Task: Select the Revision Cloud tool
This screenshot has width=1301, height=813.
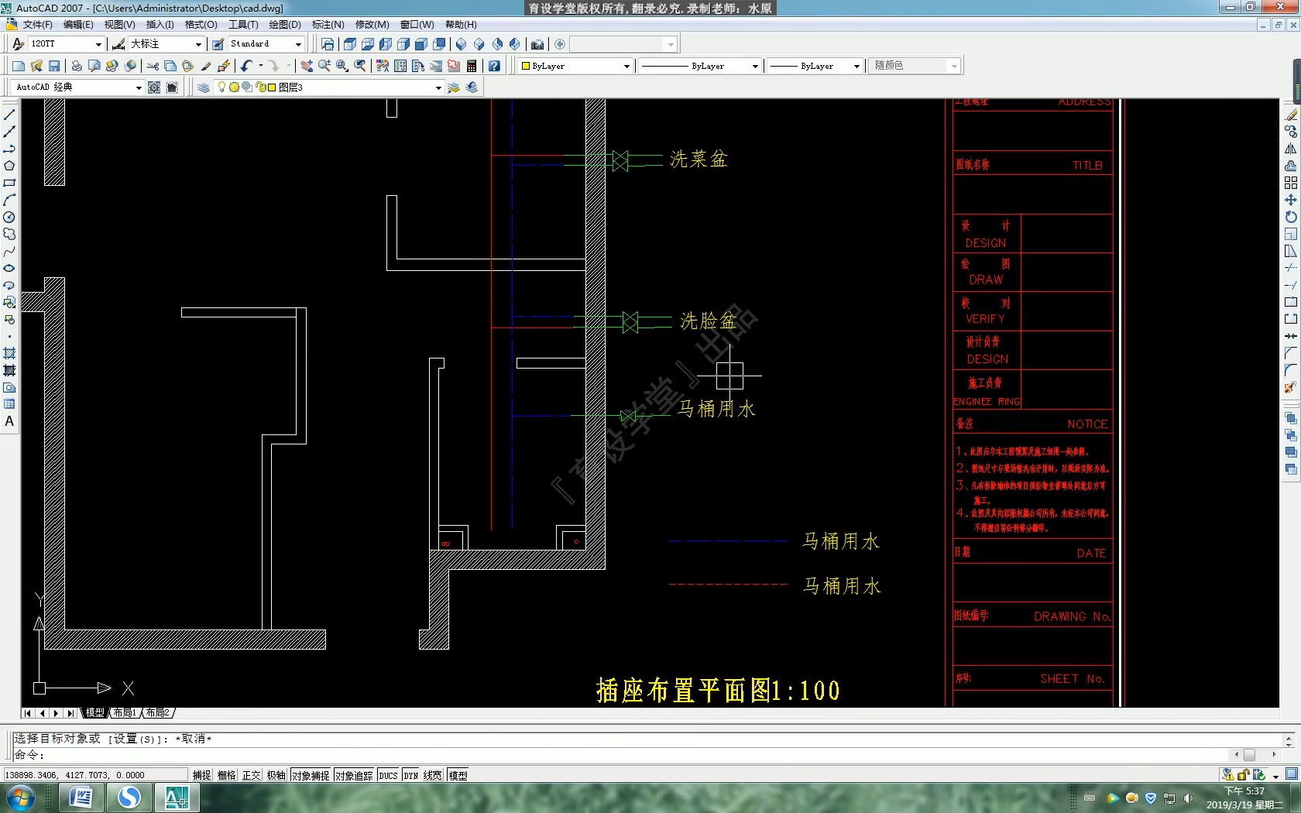Action: (x=9, y=234)
